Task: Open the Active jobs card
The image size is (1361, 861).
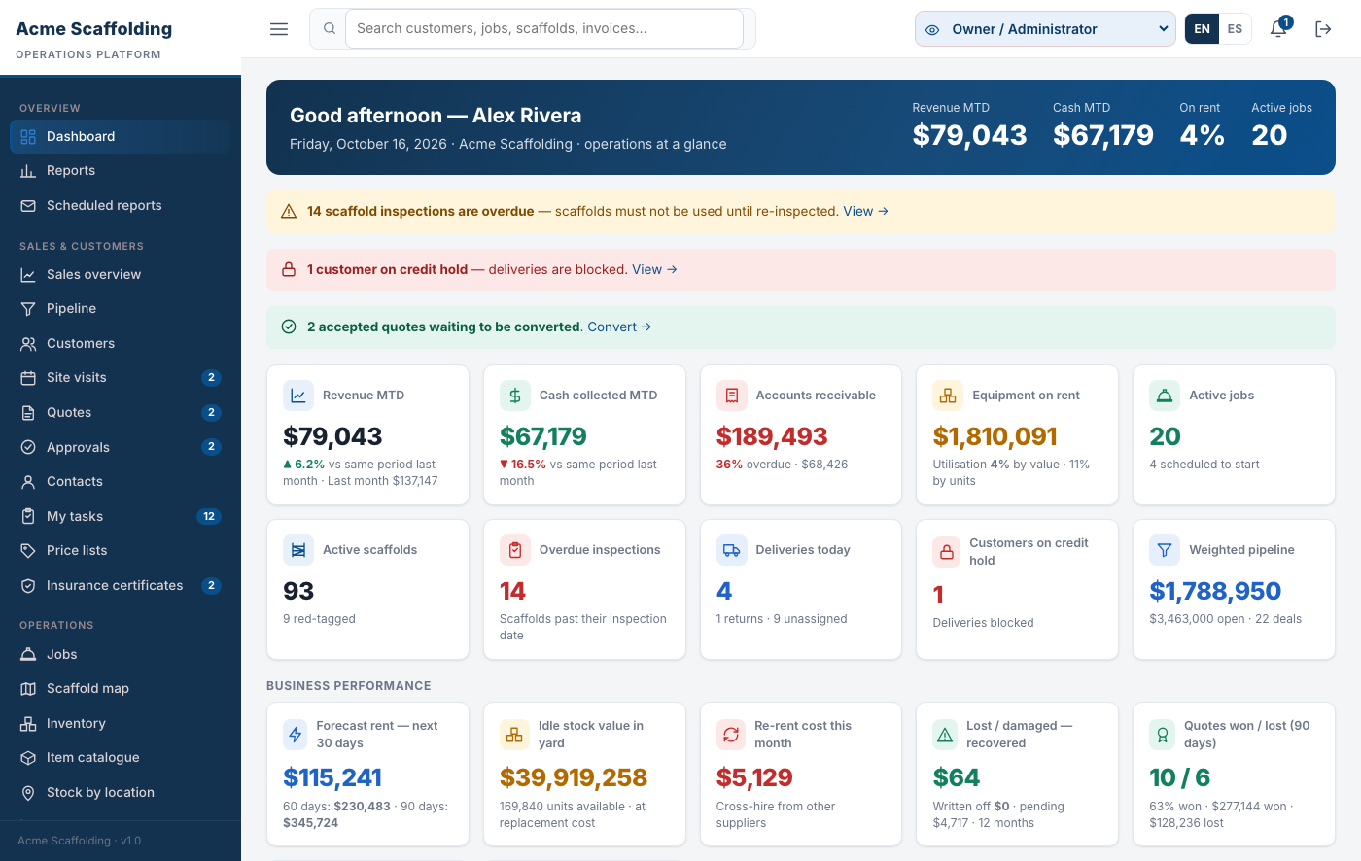Action: coord(1234,435)
